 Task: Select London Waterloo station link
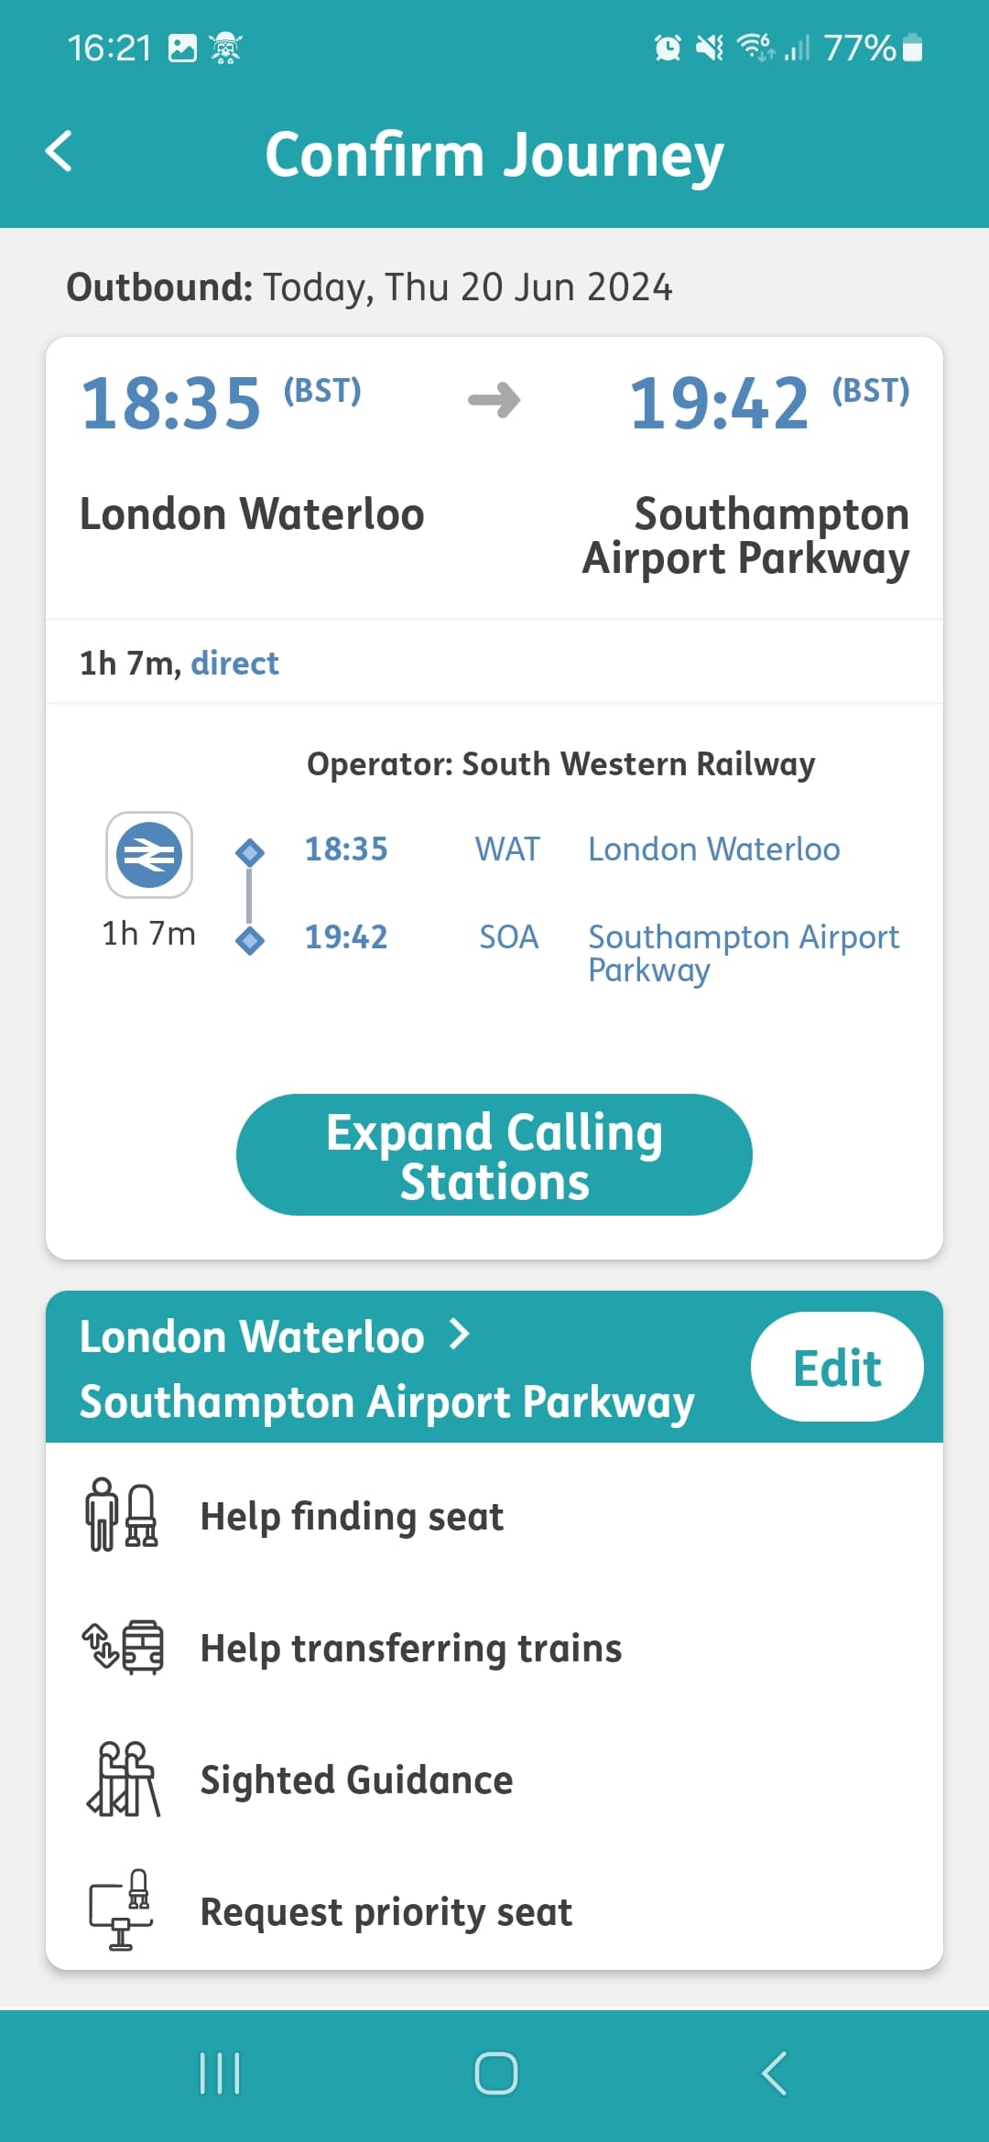pyautogui.click(x=713, y=849)
